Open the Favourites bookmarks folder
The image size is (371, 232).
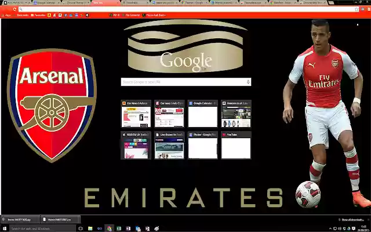(38, 15)
